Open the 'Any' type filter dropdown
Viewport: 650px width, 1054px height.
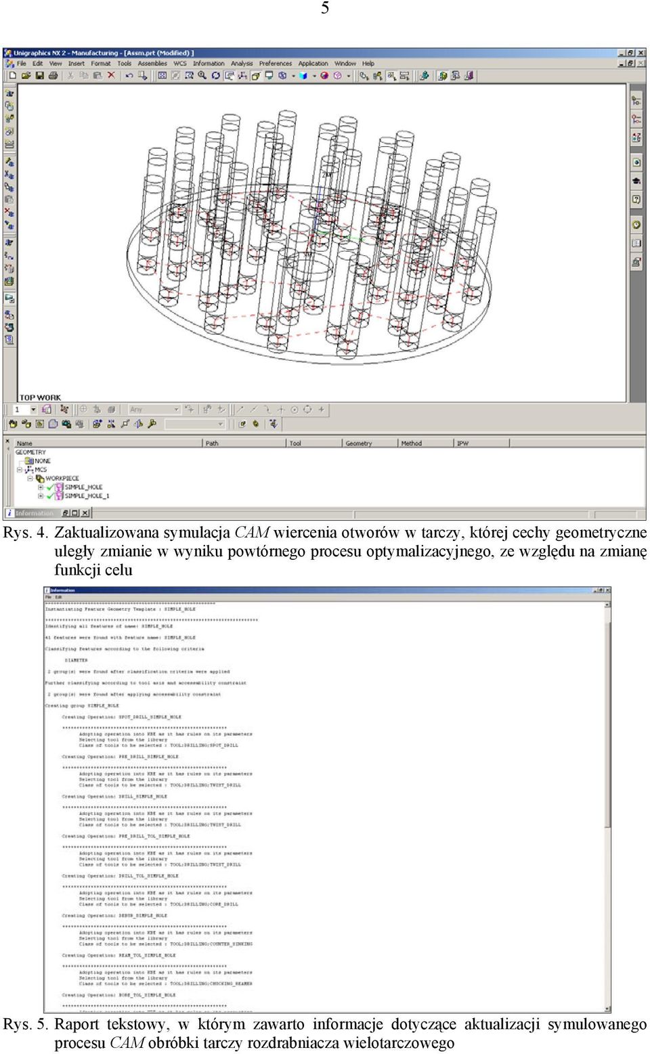coord(177,410)
